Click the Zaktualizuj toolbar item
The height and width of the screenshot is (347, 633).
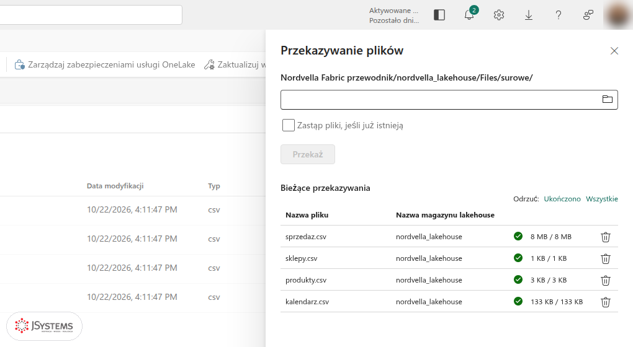[235, 64]
